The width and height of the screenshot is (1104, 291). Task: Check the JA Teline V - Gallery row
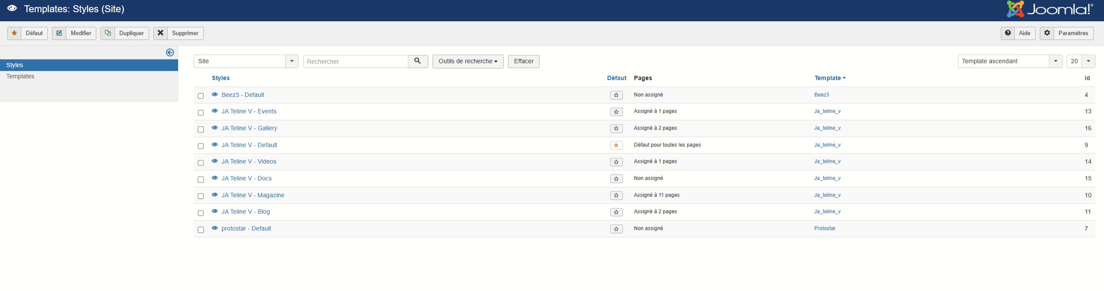(x=201, y=129)
